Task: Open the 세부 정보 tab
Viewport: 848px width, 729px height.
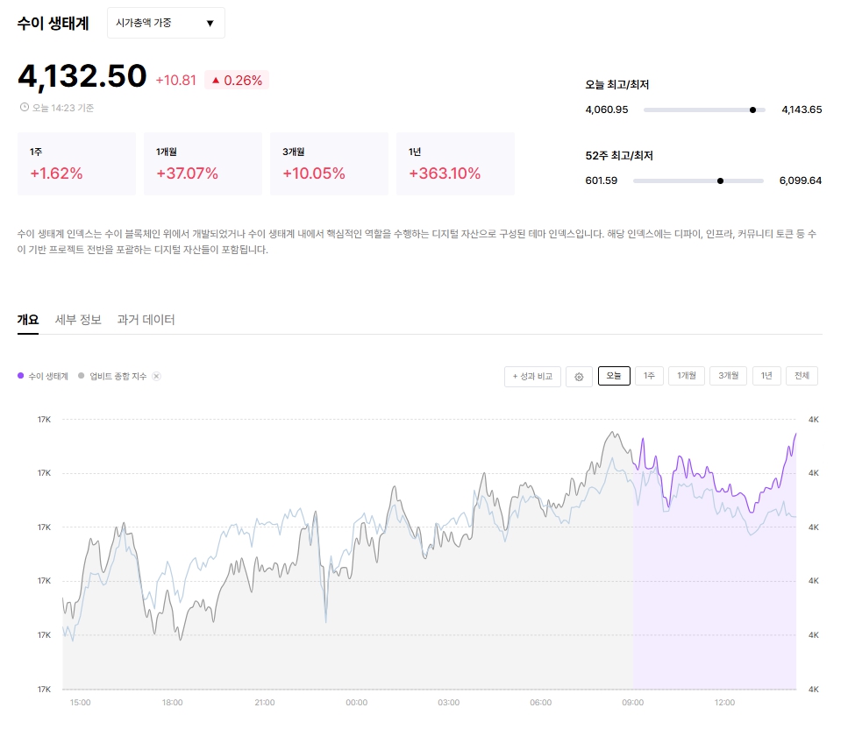Action: [x=78, y=320]
